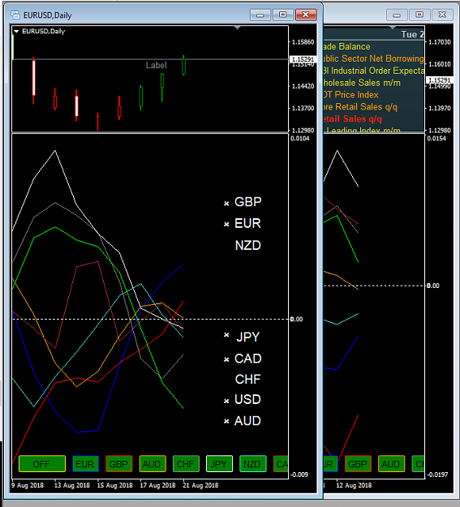Viewport: 460px width, 507px height.
Task: Click the Wholesale Sales m/m news item in the background window
Action: (362, 83)
